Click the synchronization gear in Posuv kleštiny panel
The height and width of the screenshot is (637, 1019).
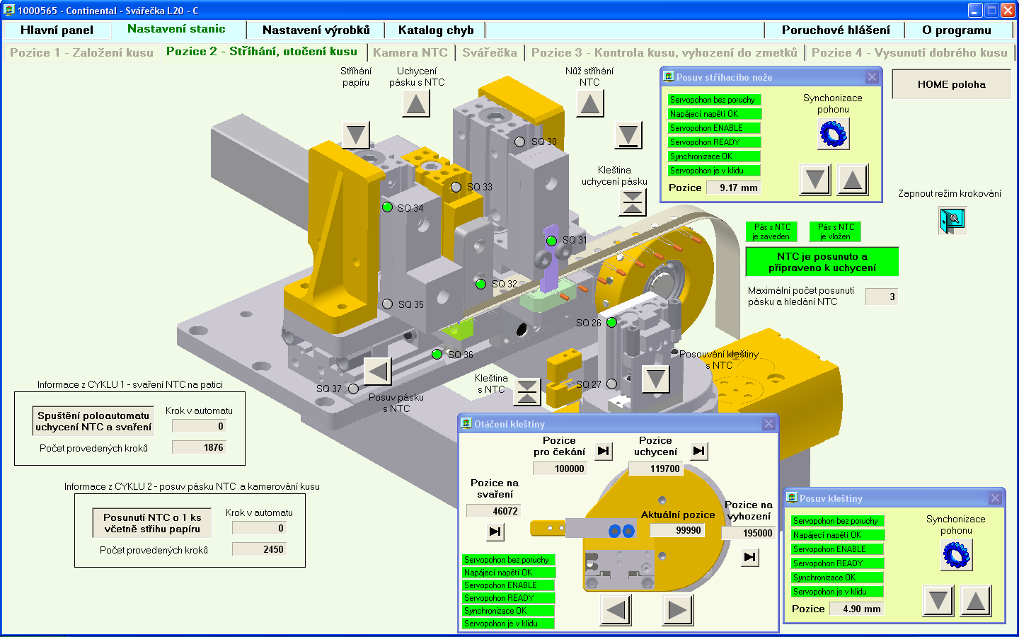[x=956, y=555]
